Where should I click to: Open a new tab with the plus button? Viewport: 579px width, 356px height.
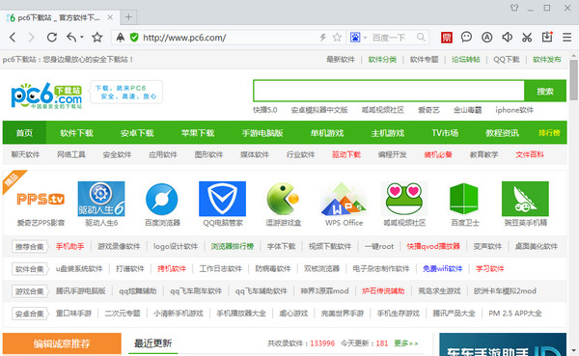[x=128, y=17]
